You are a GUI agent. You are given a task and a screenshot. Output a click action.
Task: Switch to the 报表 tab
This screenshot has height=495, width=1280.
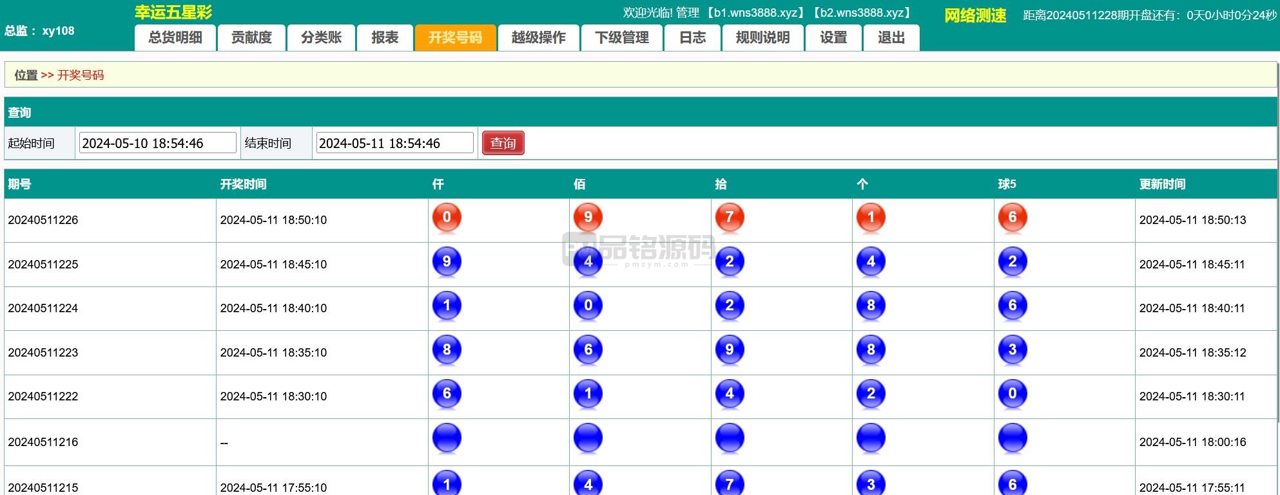point(385,38)
